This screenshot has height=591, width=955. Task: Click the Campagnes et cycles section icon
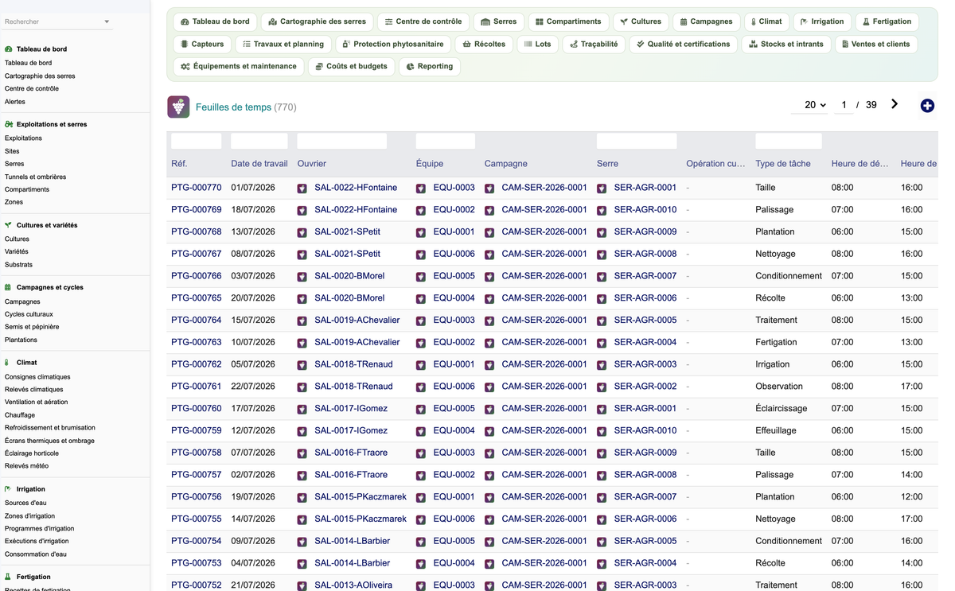[x=9, y=287]
